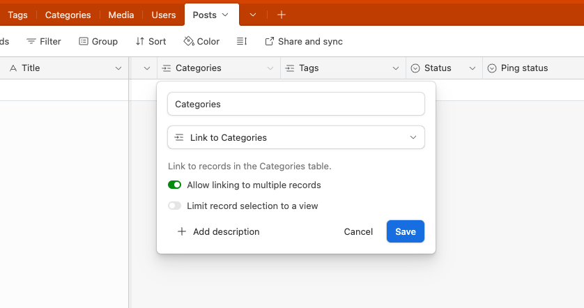Switch to the Media table tab

click(x=121, y=15)
